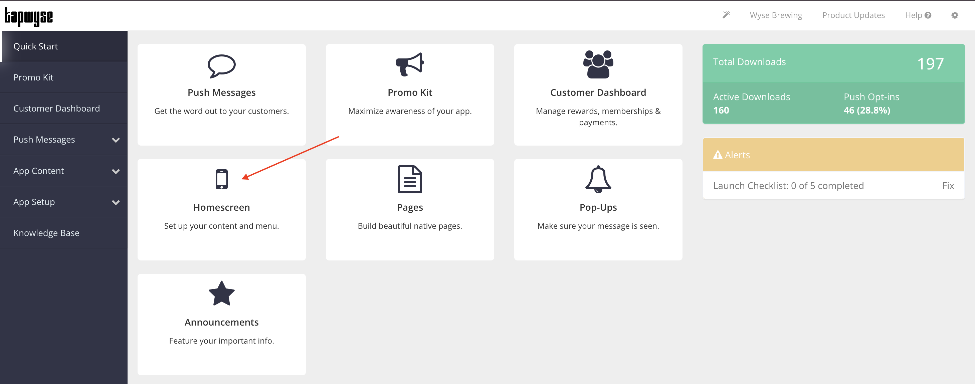Click the Promo Kit megaphone icon
975x384 pixels.
[x=409, y=65]
